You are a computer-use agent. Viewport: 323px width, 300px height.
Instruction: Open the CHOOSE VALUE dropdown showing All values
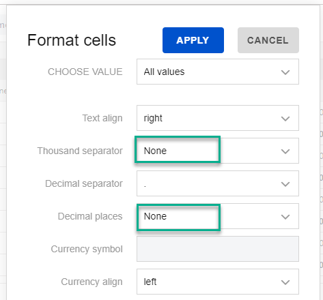(x=218, y=72)
